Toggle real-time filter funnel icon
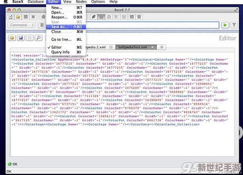Screen dimensions: 243x175 click(x=234, y=25)
